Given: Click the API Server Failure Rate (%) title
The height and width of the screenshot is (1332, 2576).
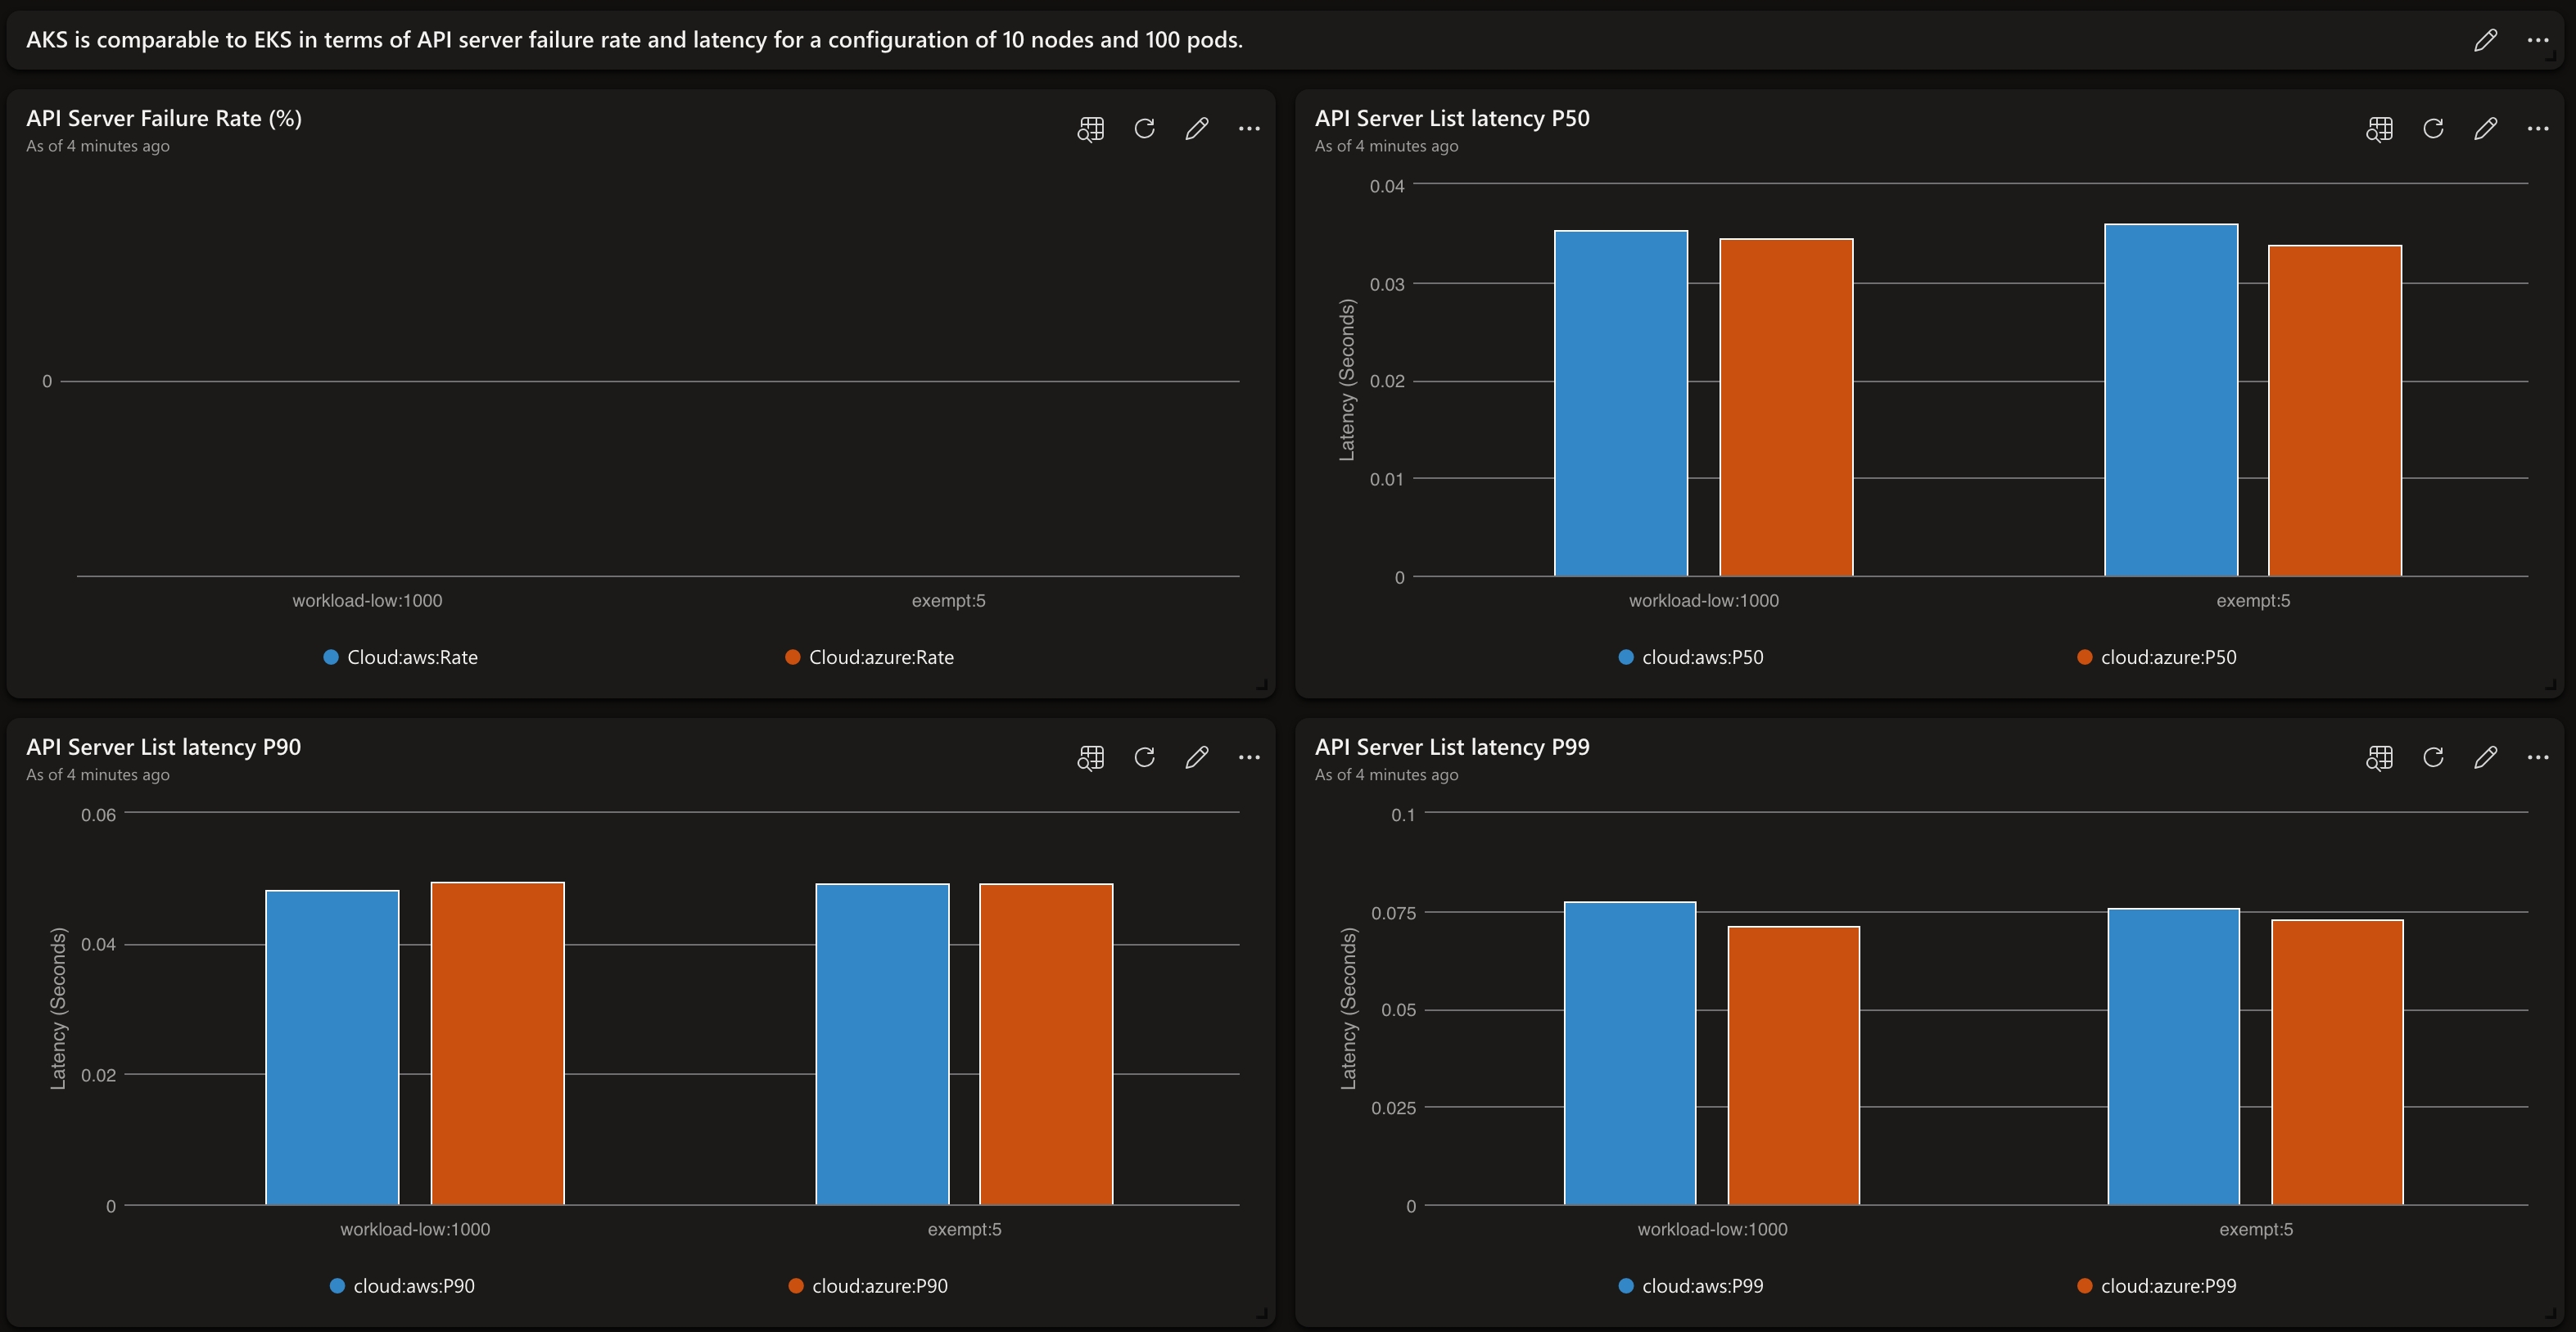Looking at the screenshot, I should (164, 118).
